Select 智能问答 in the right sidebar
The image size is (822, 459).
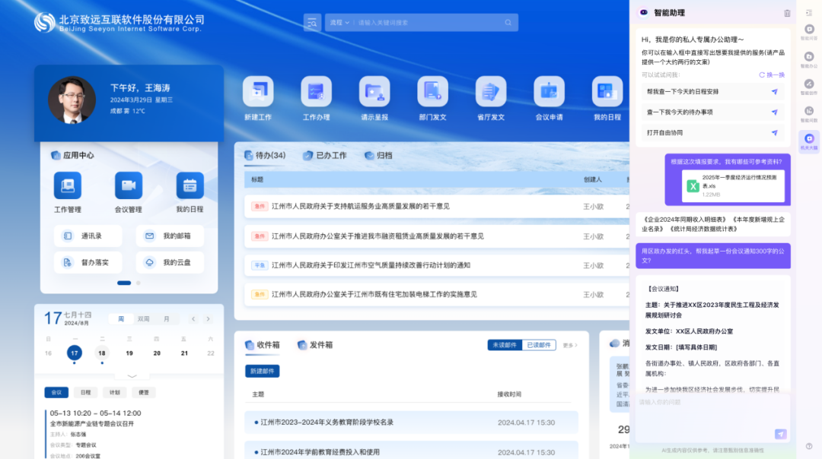pos(809,32)
